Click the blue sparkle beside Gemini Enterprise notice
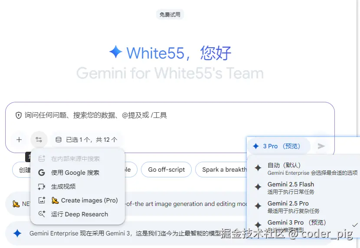Viewport: 360px width, 248px height. pos(17,233)
